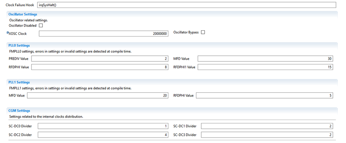Click the 'Clock Failure Hook' label
Image resolution: width=346 pixels, height=143 pixels.
[x=20, y=5]
